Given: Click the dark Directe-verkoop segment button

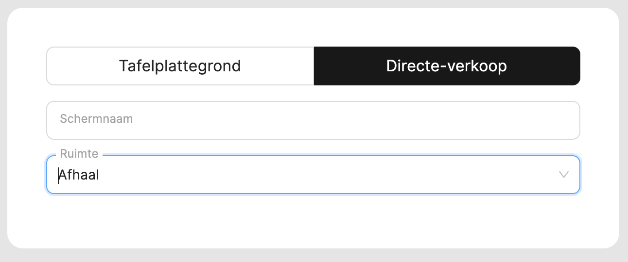Looking at the screenshot, I should click(447, 66).
